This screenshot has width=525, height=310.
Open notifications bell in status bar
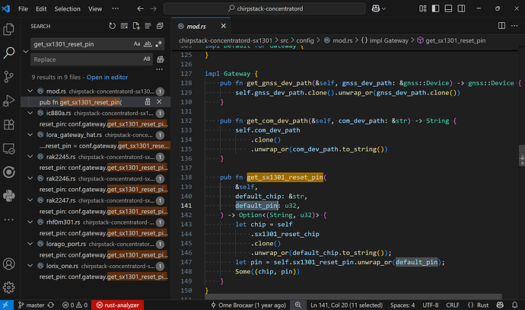pyautogui.click(x=514, y=305)
